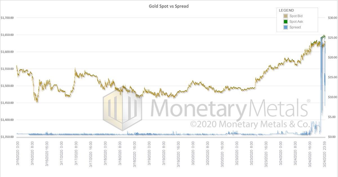This screenshot has height=177, width=338.
Task: Click the Spot Ask green legend swatch
Action: (x=285, y=22)
